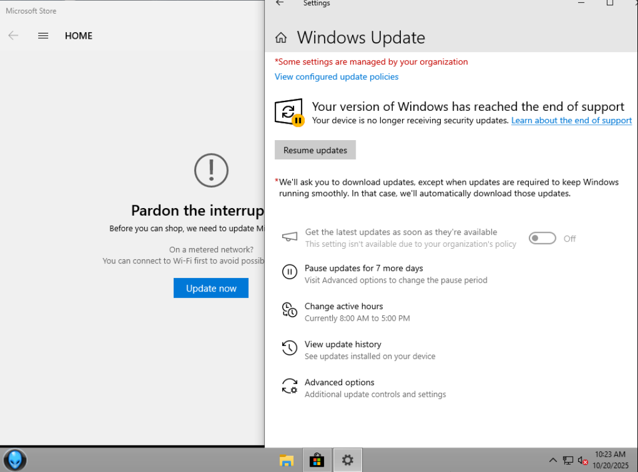Click 'Additional update controls and settings' text
This screenshot has height=472, width=638.
pyautogui.click(x=375, y=395)
